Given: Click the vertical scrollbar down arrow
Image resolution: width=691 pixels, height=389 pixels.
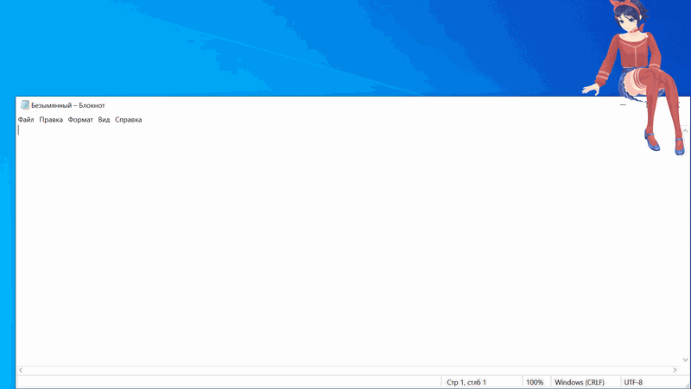Looking at the screenshot, I should pos(685,359).
